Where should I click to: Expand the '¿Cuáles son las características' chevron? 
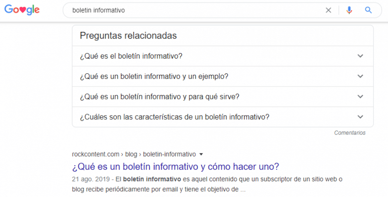(x=360, y=117)
